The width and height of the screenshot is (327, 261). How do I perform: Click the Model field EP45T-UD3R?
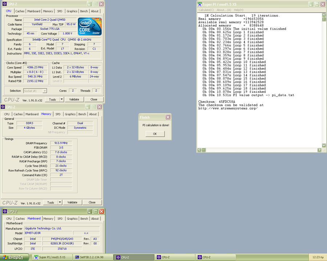click(48, 233)
